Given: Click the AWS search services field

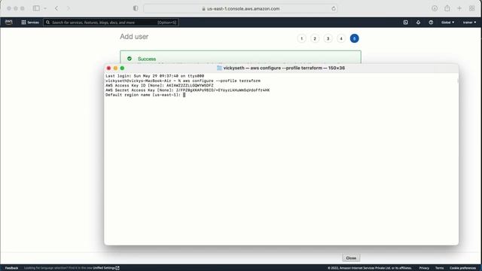Looking at the screenshot, I should [x=111, y=22].
